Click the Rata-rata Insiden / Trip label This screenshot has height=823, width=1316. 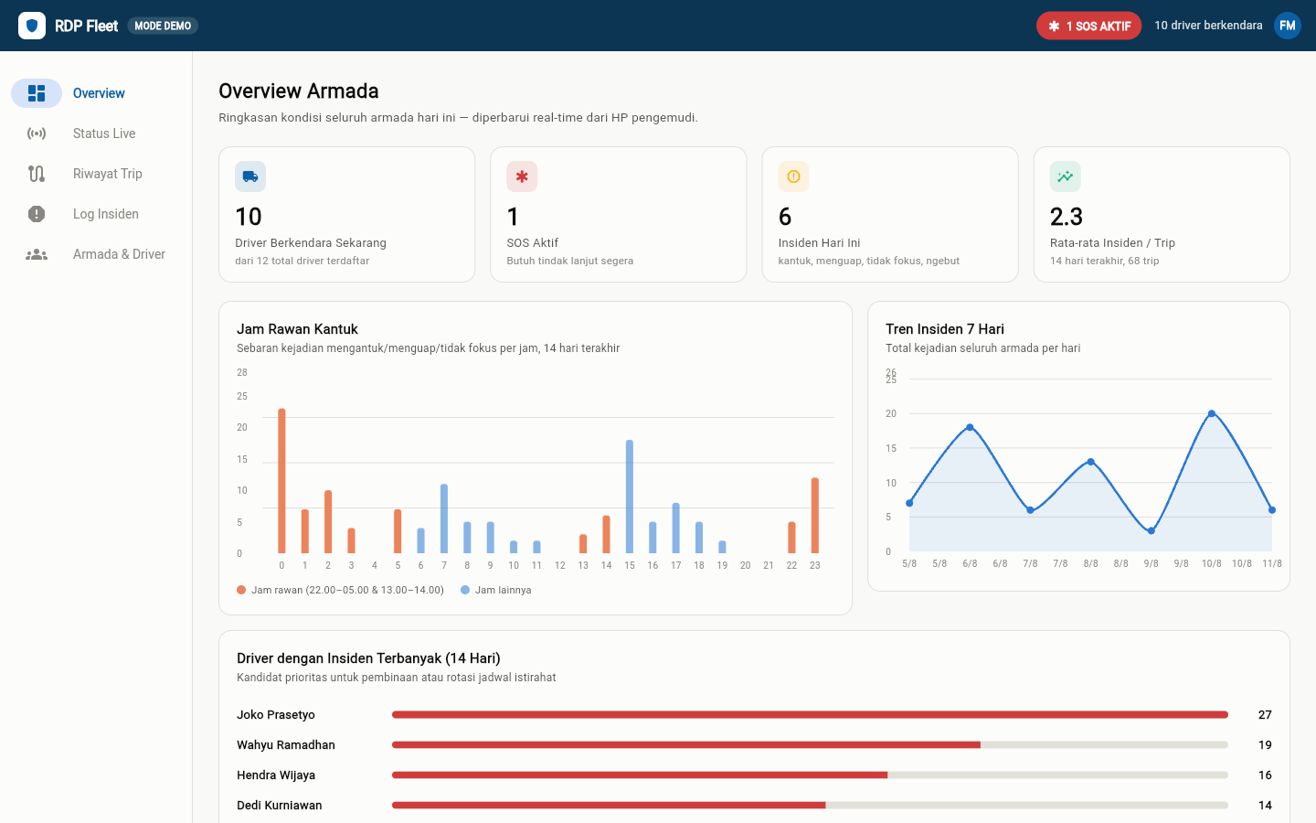pos(1112,242)
